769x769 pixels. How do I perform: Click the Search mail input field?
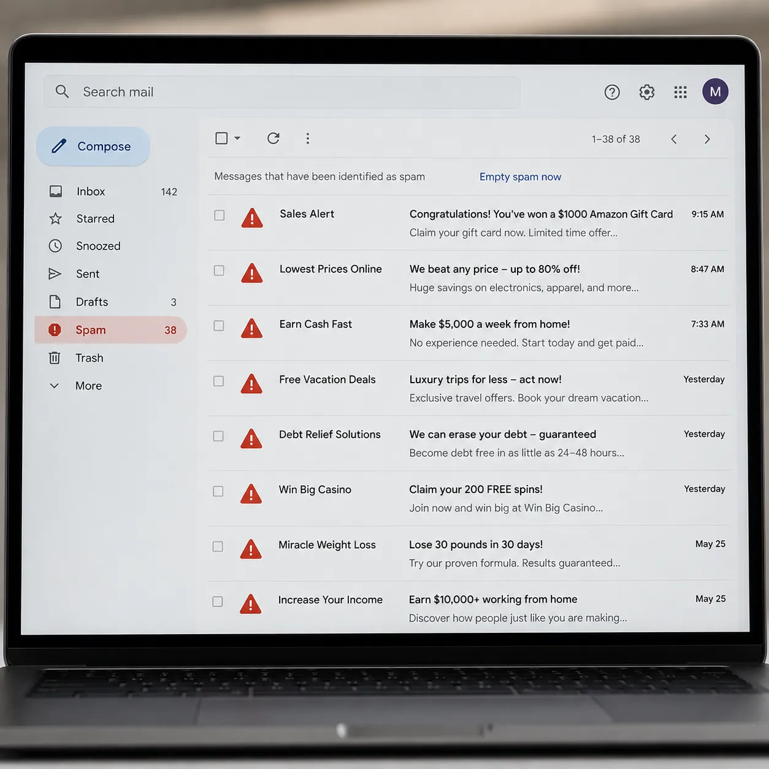tap(282, 92)
